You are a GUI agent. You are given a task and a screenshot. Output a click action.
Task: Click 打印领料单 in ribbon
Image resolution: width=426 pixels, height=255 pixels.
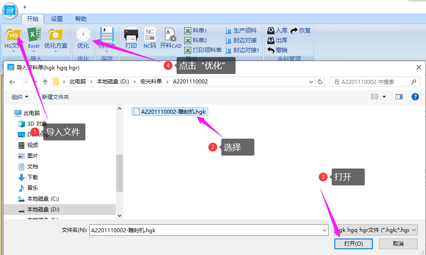pos(202,50)
